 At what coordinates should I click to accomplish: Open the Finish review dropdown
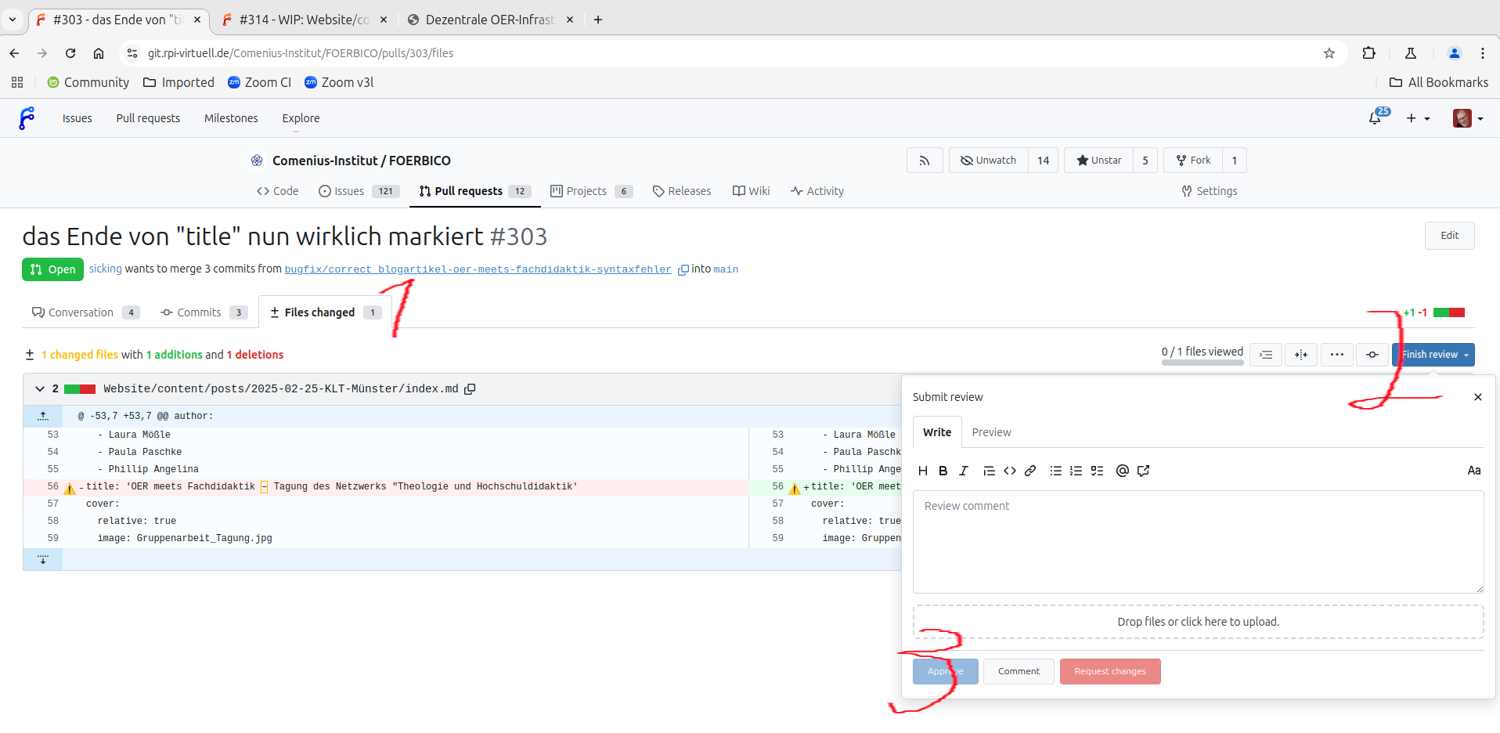1433,355
